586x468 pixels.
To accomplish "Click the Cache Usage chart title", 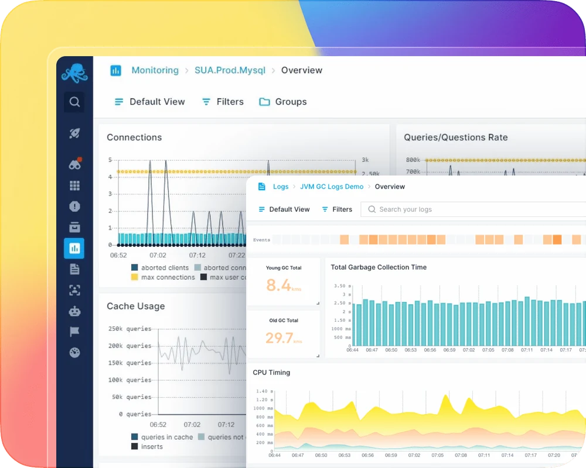I will [x=136, y=306].
